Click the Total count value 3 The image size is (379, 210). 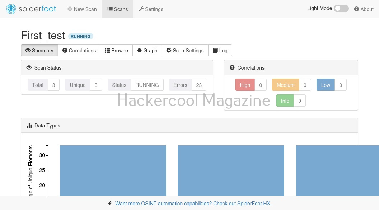[x=54, y=85]
